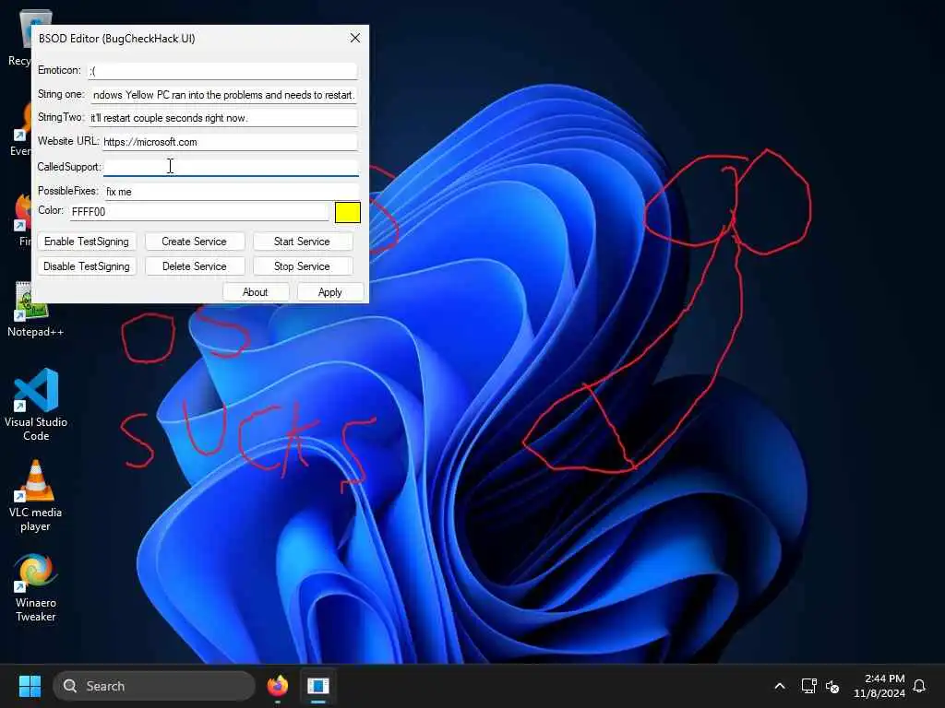The width and height of the screenshot is (945, 708).
Task: Click the muted volume tray icon
Action: coord(832,686)
